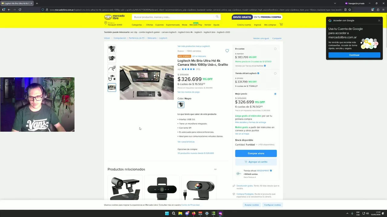Open Supermercado navigation item
Viewport: 387px width, 217px height.
click(173, 25)
